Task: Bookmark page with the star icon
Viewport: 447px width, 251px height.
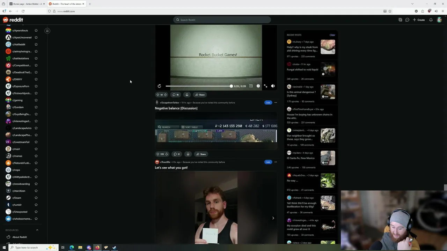Action: [390, 11]
